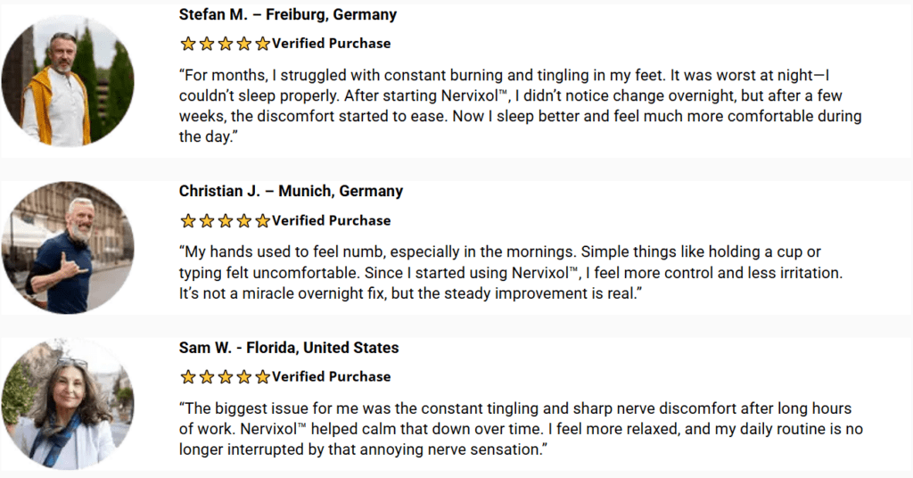Viewport: 913px width, 478px height.
Task: Click the third star in Stefan's rating
Action: [226, 44]
